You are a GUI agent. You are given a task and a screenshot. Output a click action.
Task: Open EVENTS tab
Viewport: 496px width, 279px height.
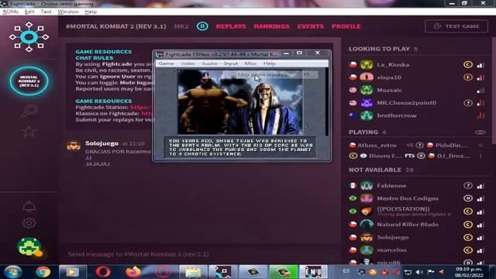pos(310,26)
